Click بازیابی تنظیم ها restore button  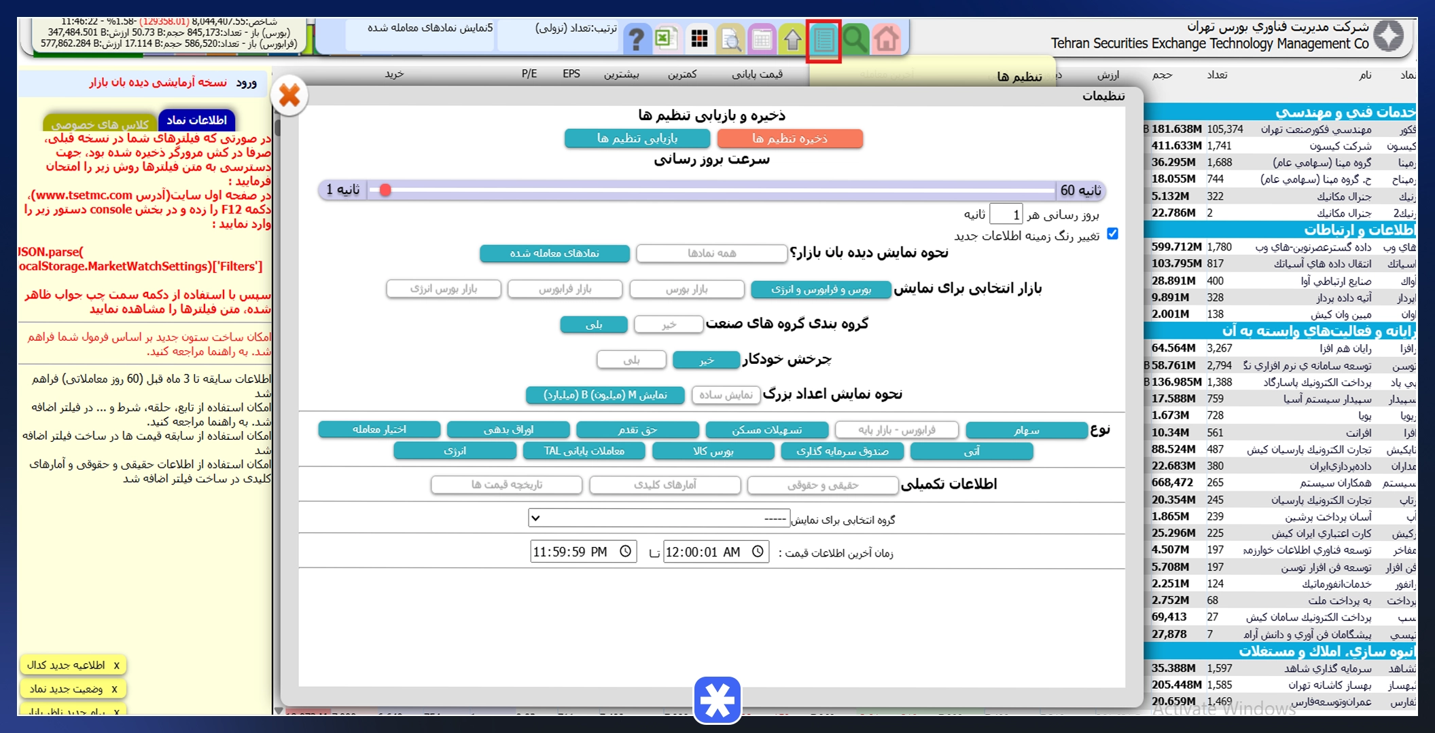tap(637, 138)
